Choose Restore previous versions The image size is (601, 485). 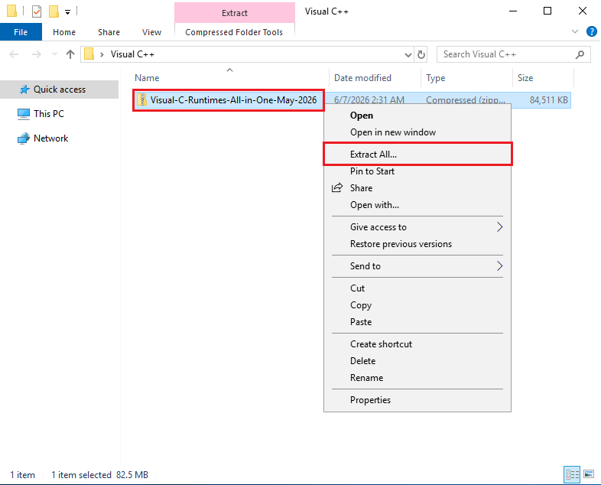[417, 244]
